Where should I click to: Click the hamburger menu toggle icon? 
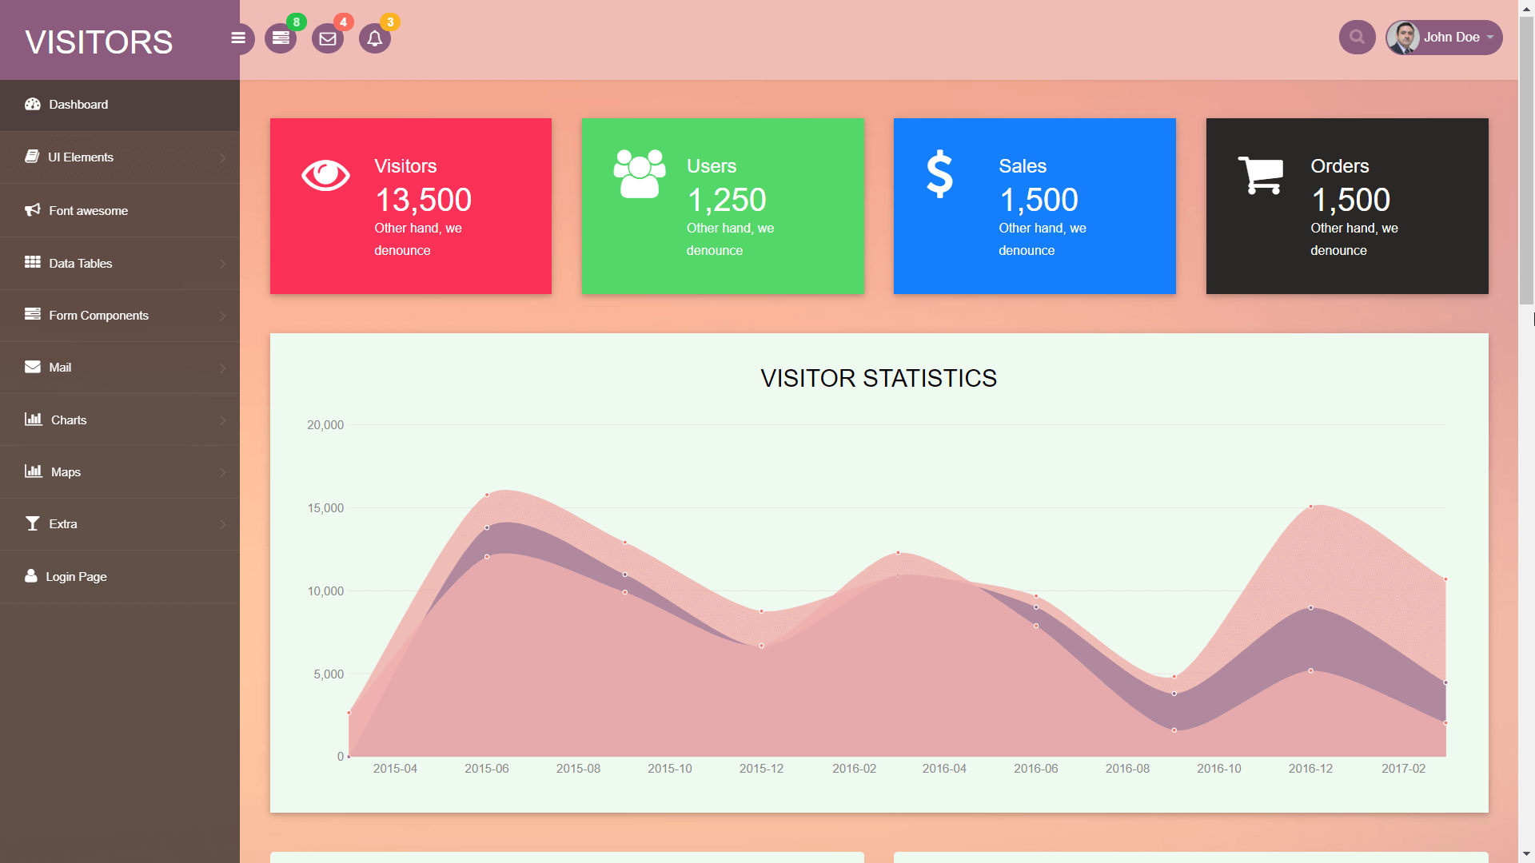click(x=237, y=38)
